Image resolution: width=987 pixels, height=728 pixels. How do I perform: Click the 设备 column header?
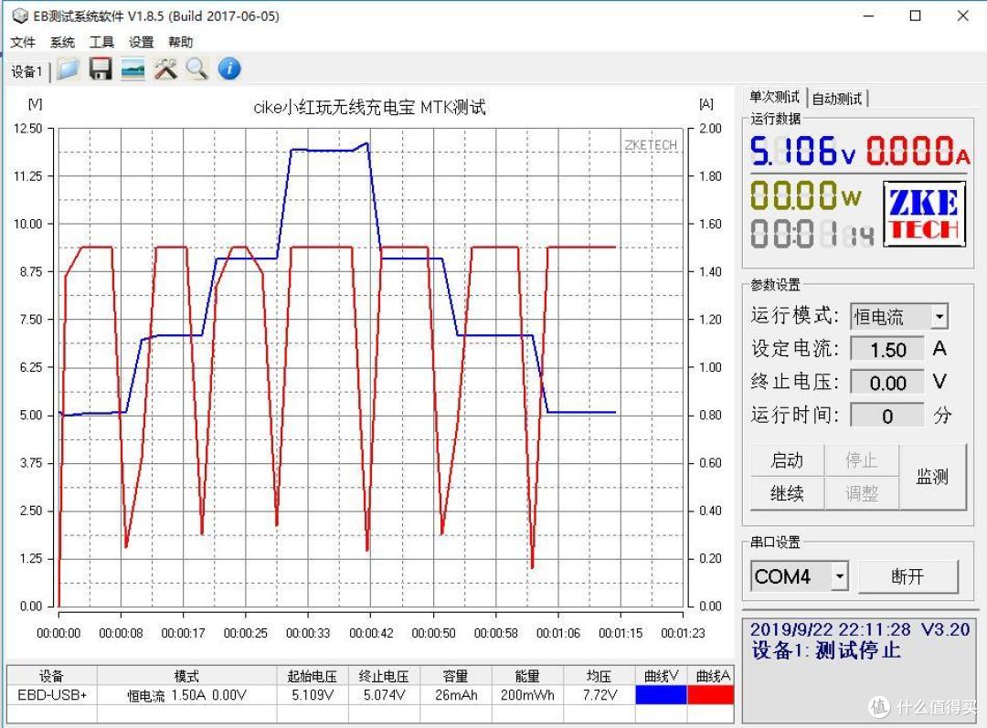click(51, 676)
